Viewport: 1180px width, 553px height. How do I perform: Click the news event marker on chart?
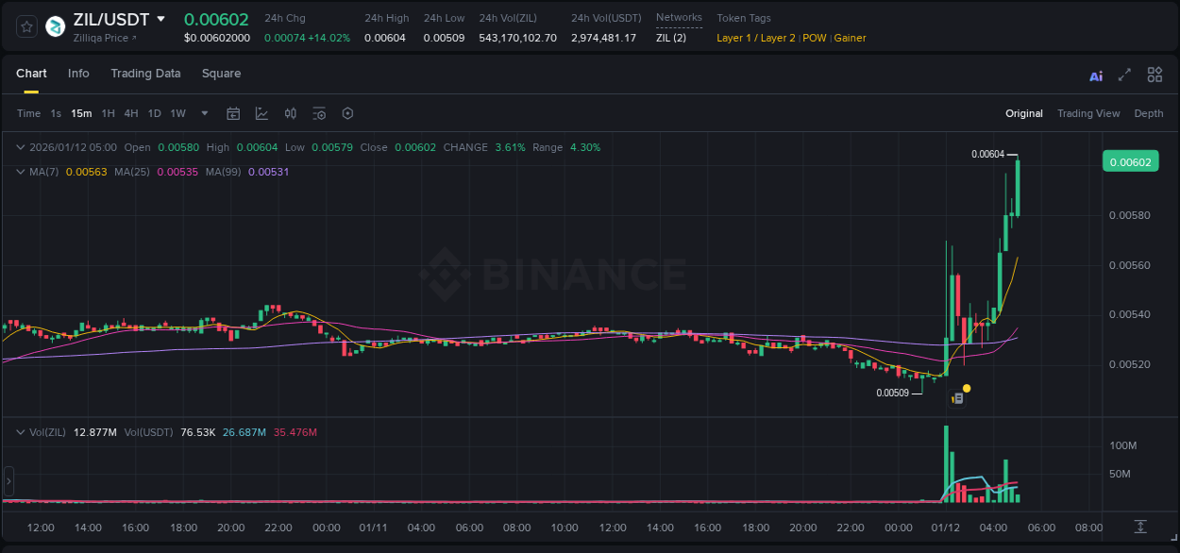[x=957, y=398]
